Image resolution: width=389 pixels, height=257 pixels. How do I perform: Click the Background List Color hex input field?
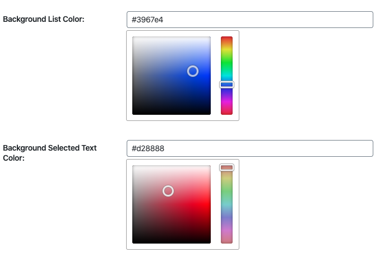(x=250, y=20)
